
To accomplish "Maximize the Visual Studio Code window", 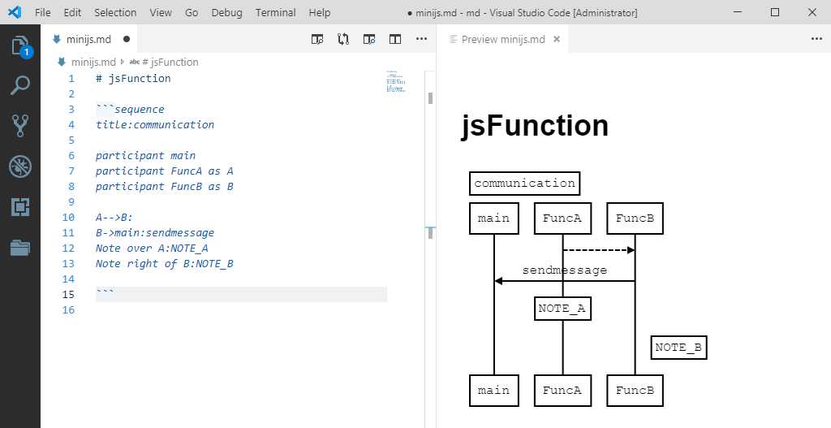I will (x=775, y=12).
